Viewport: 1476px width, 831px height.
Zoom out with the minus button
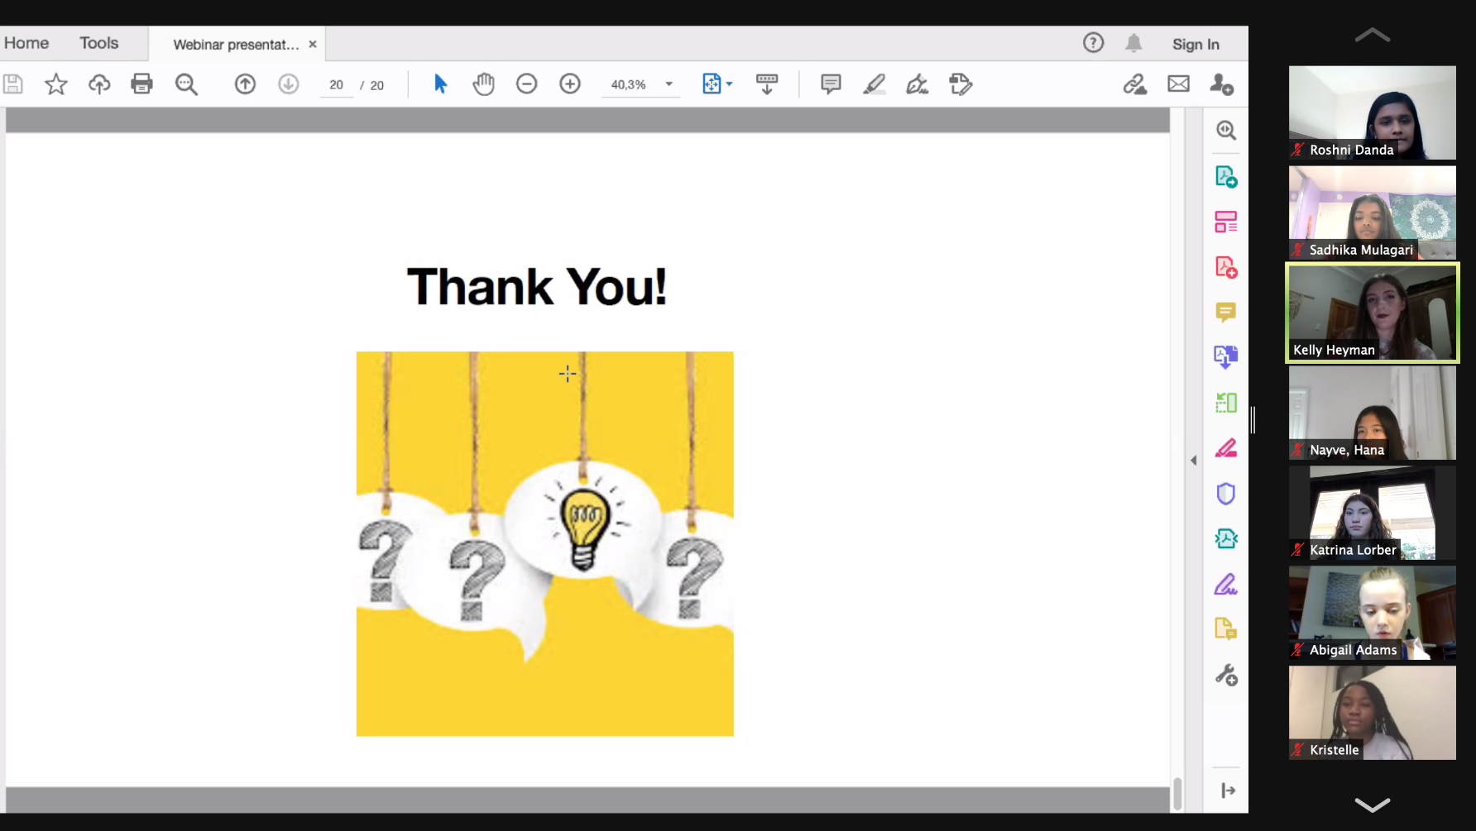pos(527,84)
